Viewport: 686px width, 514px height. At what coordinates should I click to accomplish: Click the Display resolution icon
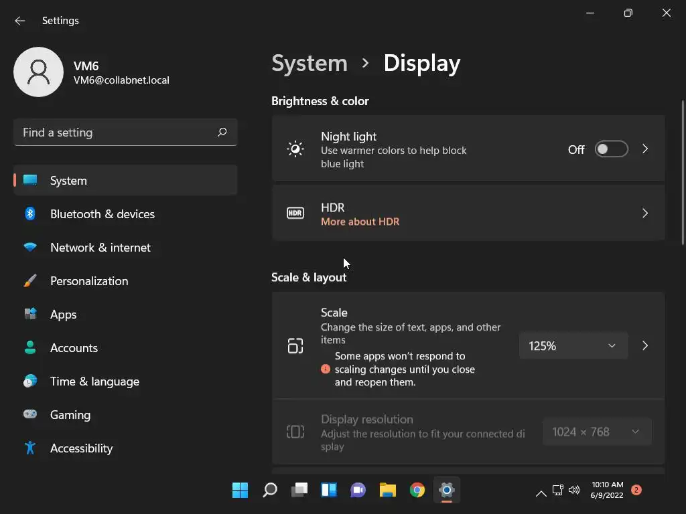tap(295, 432)
